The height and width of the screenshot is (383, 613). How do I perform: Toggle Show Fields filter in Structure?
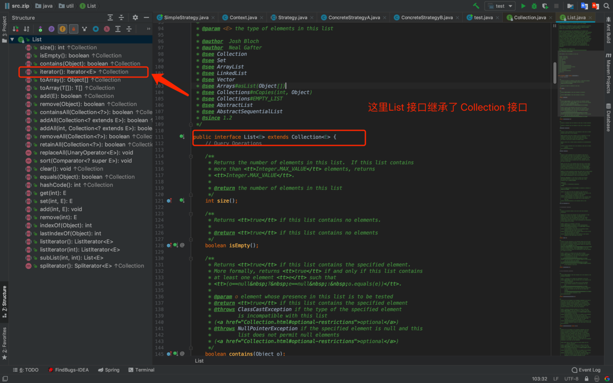(62, 29)
